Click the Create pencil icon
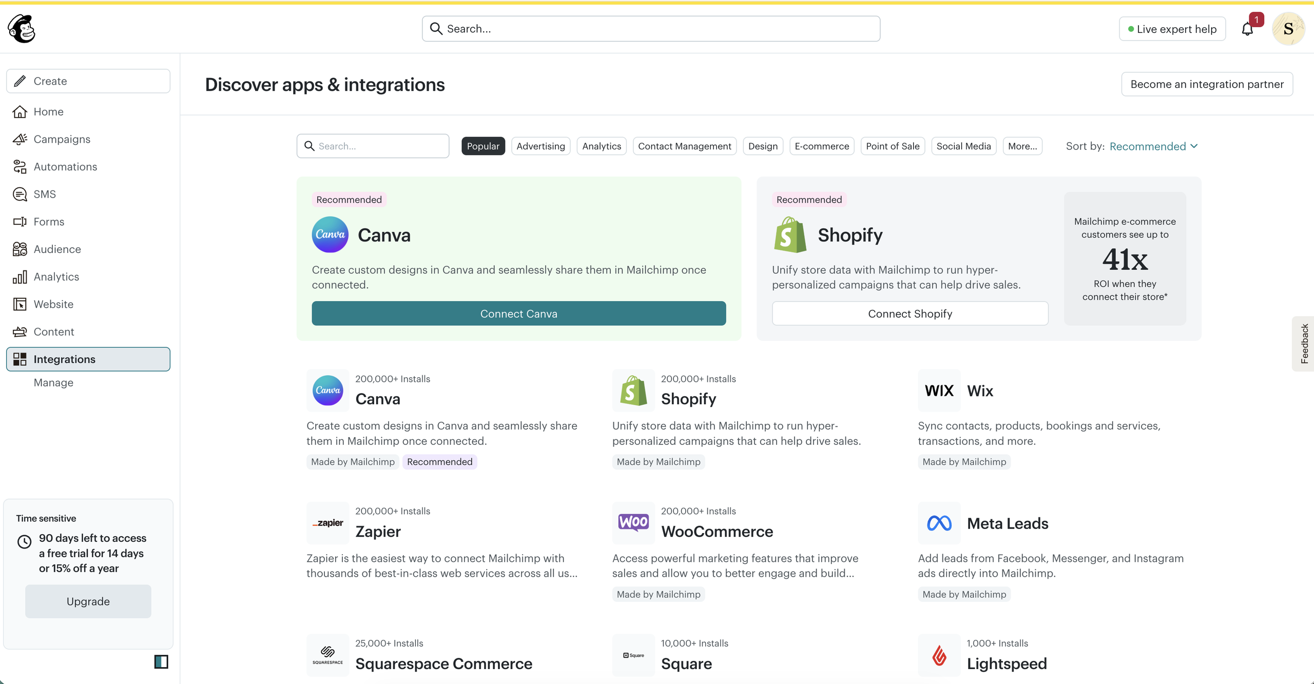Screen dimensions: 1314x684 tap(20, 81)
